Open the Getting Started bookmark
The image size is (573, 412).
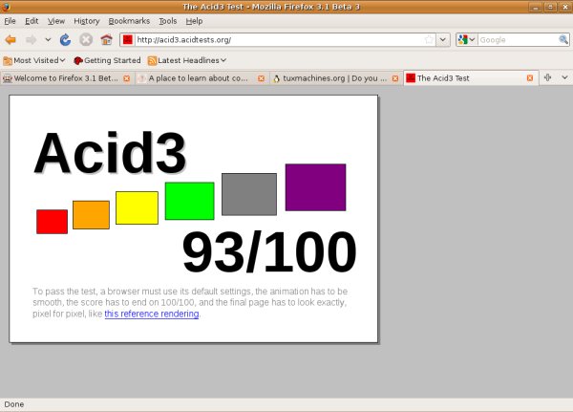tap(107, 60)
